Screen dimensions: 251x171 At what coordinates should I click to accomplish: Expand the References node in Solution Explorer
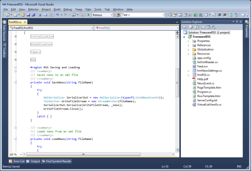(x=189, y=46)
